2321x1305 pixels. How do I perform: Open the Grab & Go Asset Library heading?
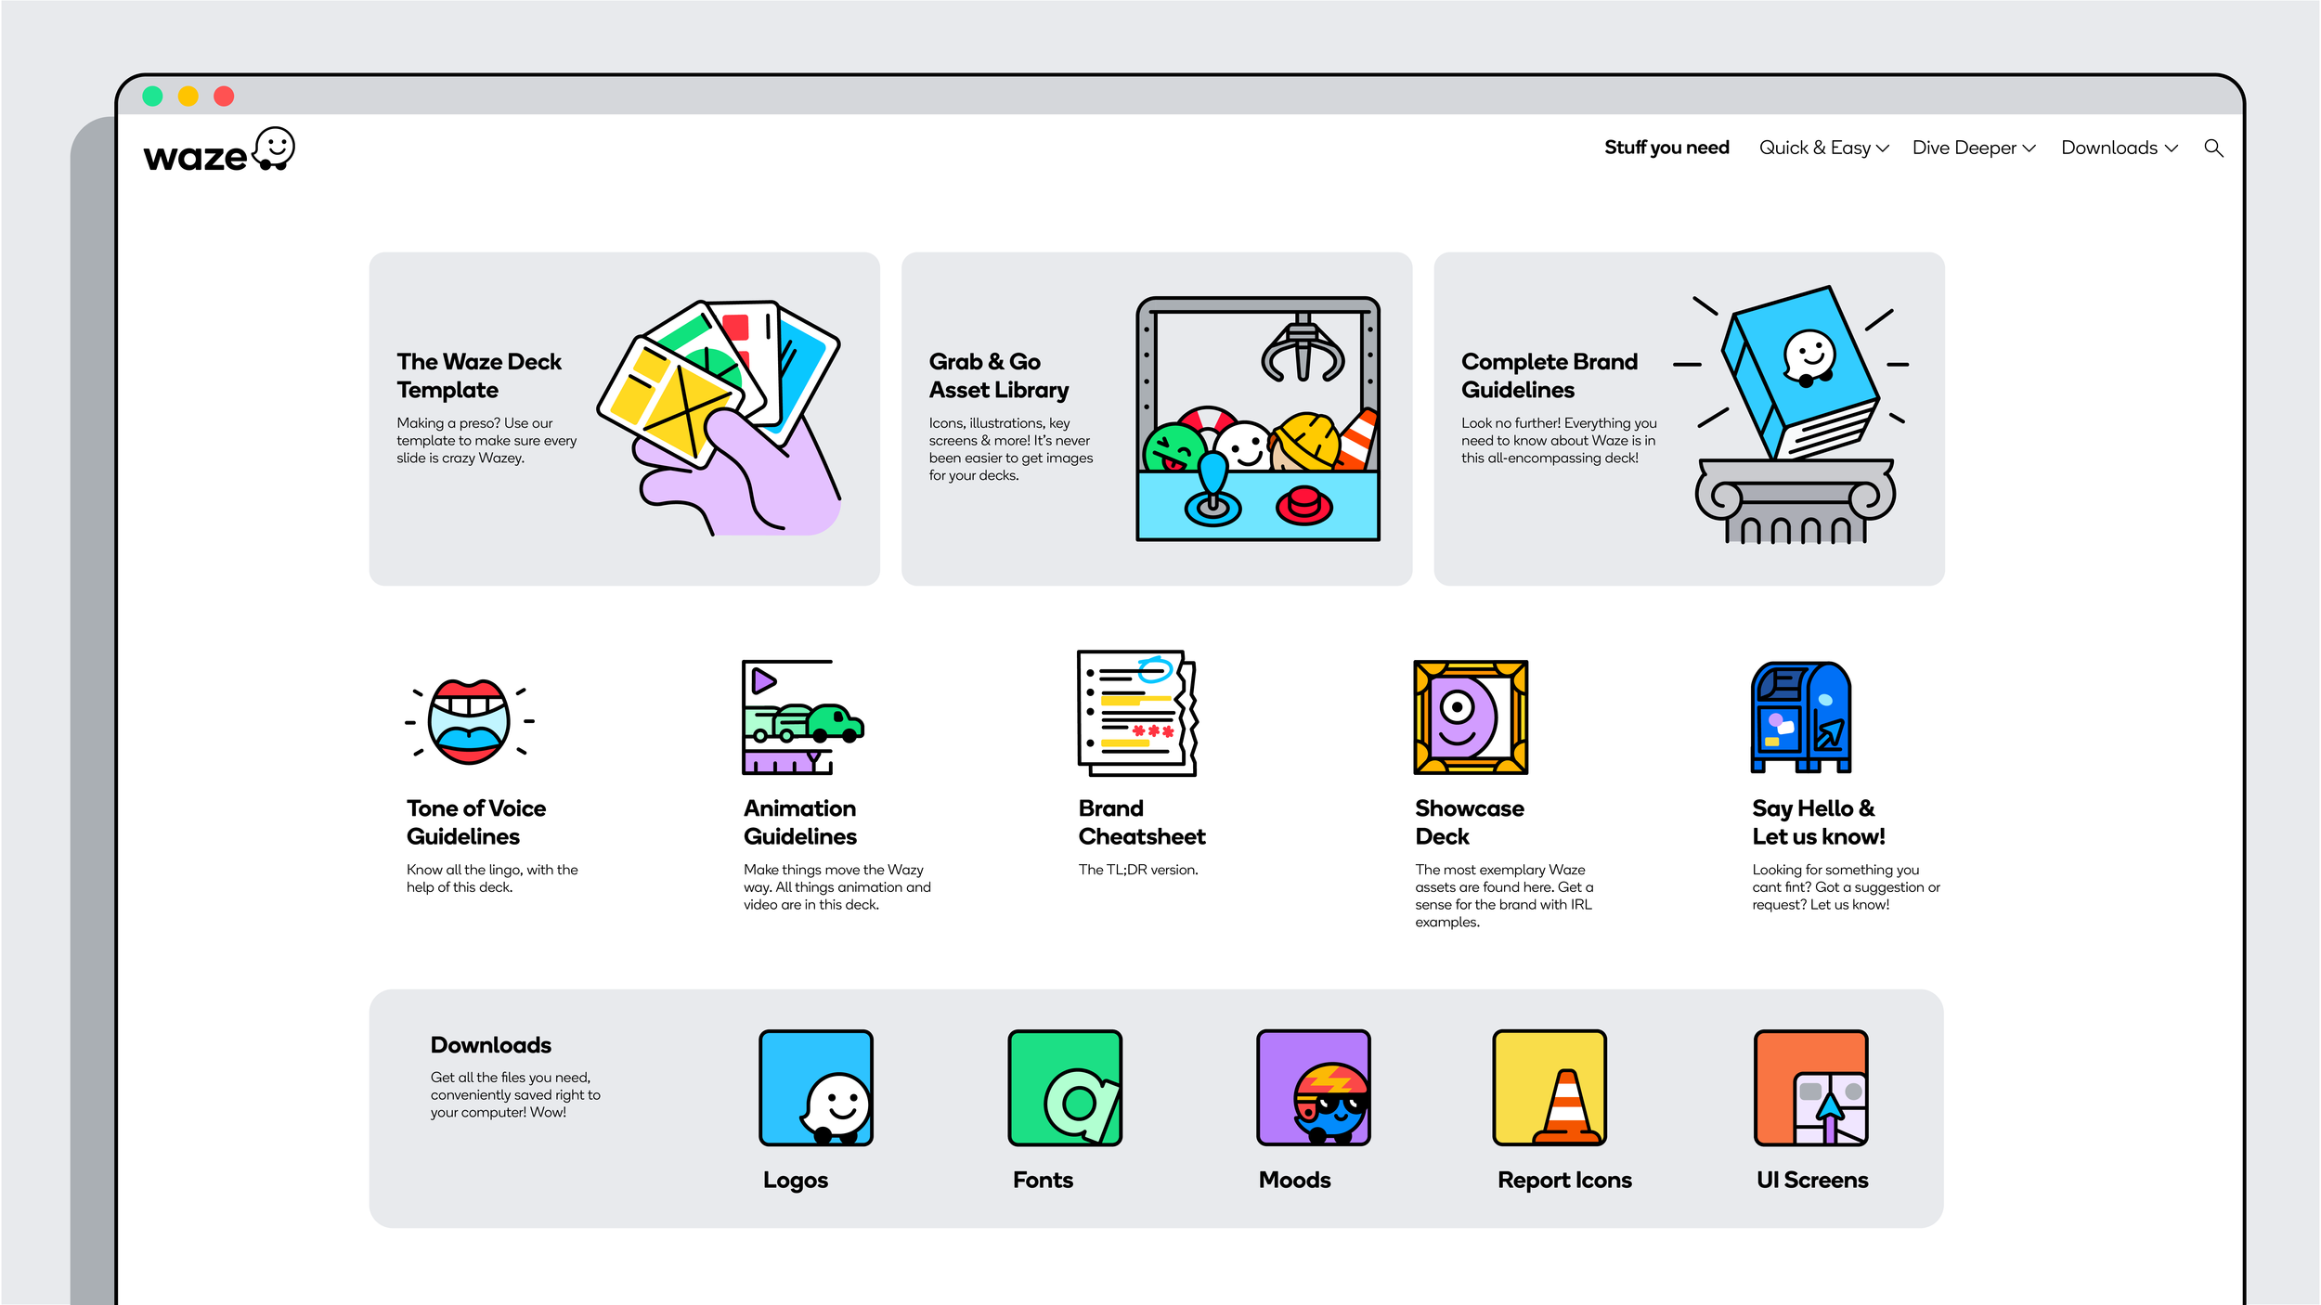(x=998, y=376)
